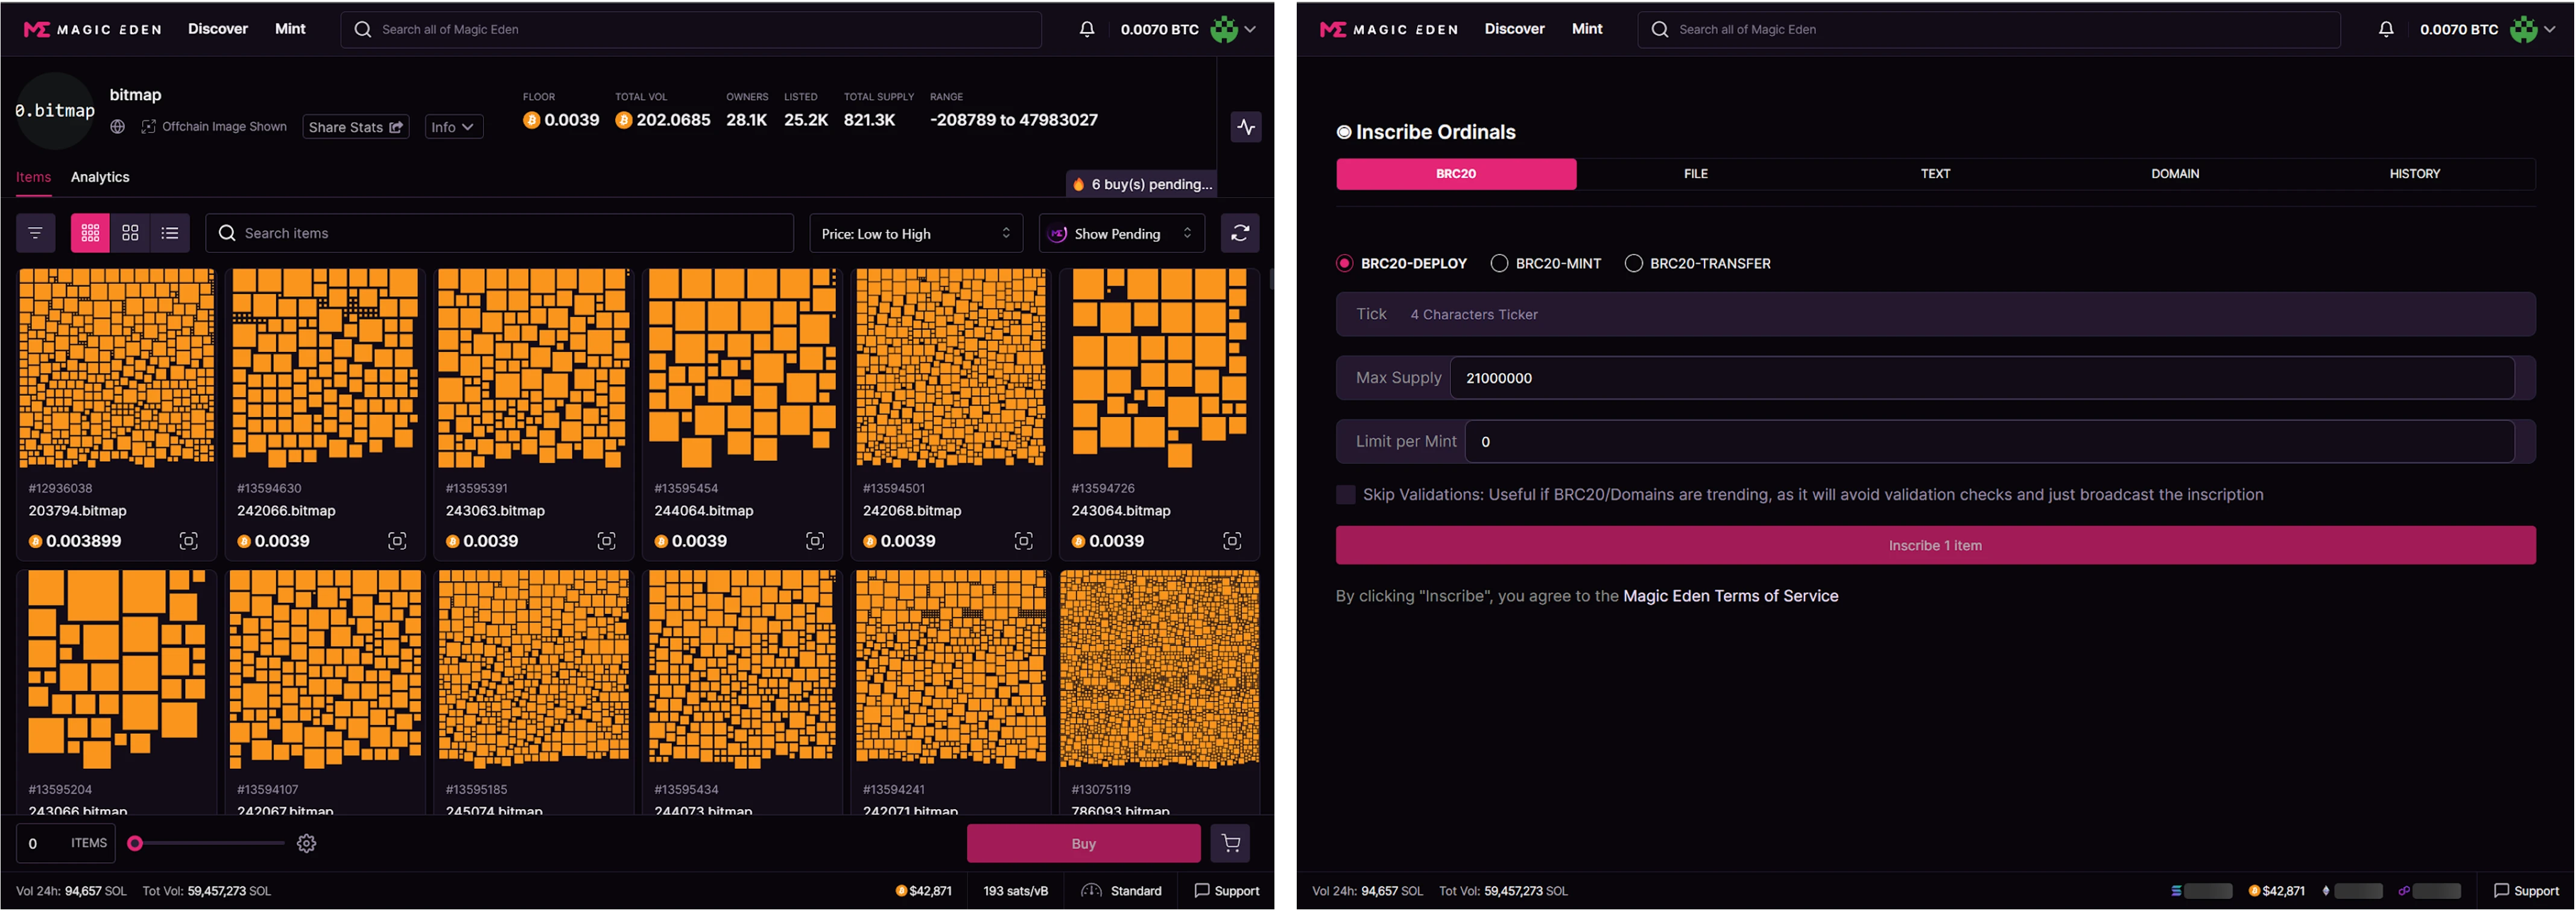The height and width of the screenshot is (911, 2576).
Task: Click the Inscribe 1 item button
Action: coord(1935,545)
